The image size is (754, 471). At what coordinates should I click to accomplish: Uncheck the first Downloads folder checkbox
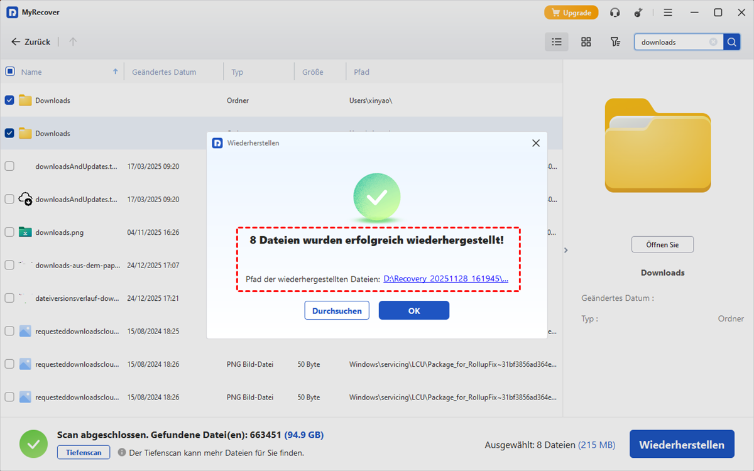click(9, 100)
